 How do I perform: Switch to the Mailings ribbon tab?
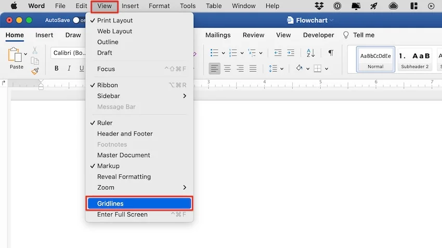pyautogui.click(x=218, y=35)
